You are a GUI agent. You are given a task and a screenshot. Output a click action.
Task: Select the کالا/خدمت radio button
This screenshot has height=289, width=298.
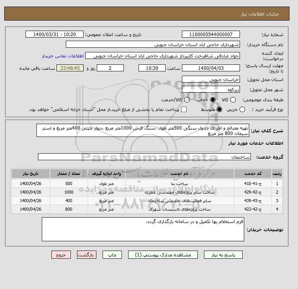[187, 100]
